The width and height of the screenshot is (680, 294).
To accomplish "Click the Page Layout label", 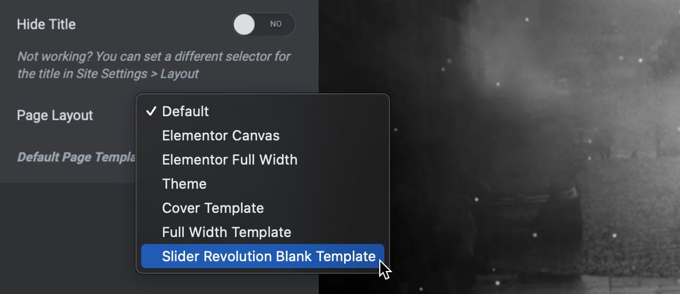I will pos(55,116).
